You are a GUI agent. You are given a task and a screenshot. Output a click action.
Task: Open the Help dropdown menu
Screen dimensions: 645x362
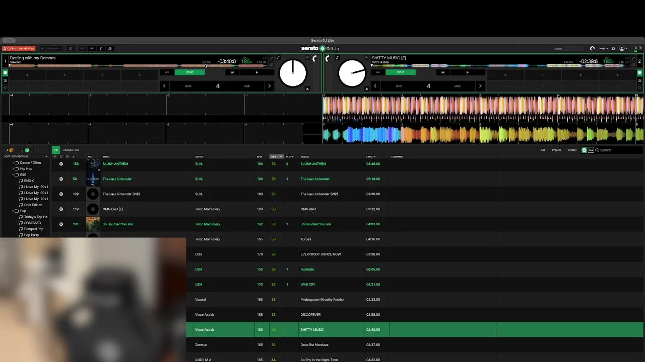pos(603,49)
